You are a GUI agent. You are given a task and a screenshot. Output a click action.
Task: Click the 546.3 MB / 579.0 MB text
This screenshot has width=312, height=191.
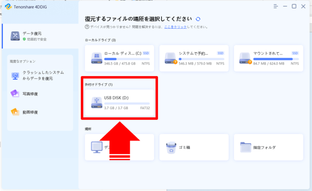(195, 64)
